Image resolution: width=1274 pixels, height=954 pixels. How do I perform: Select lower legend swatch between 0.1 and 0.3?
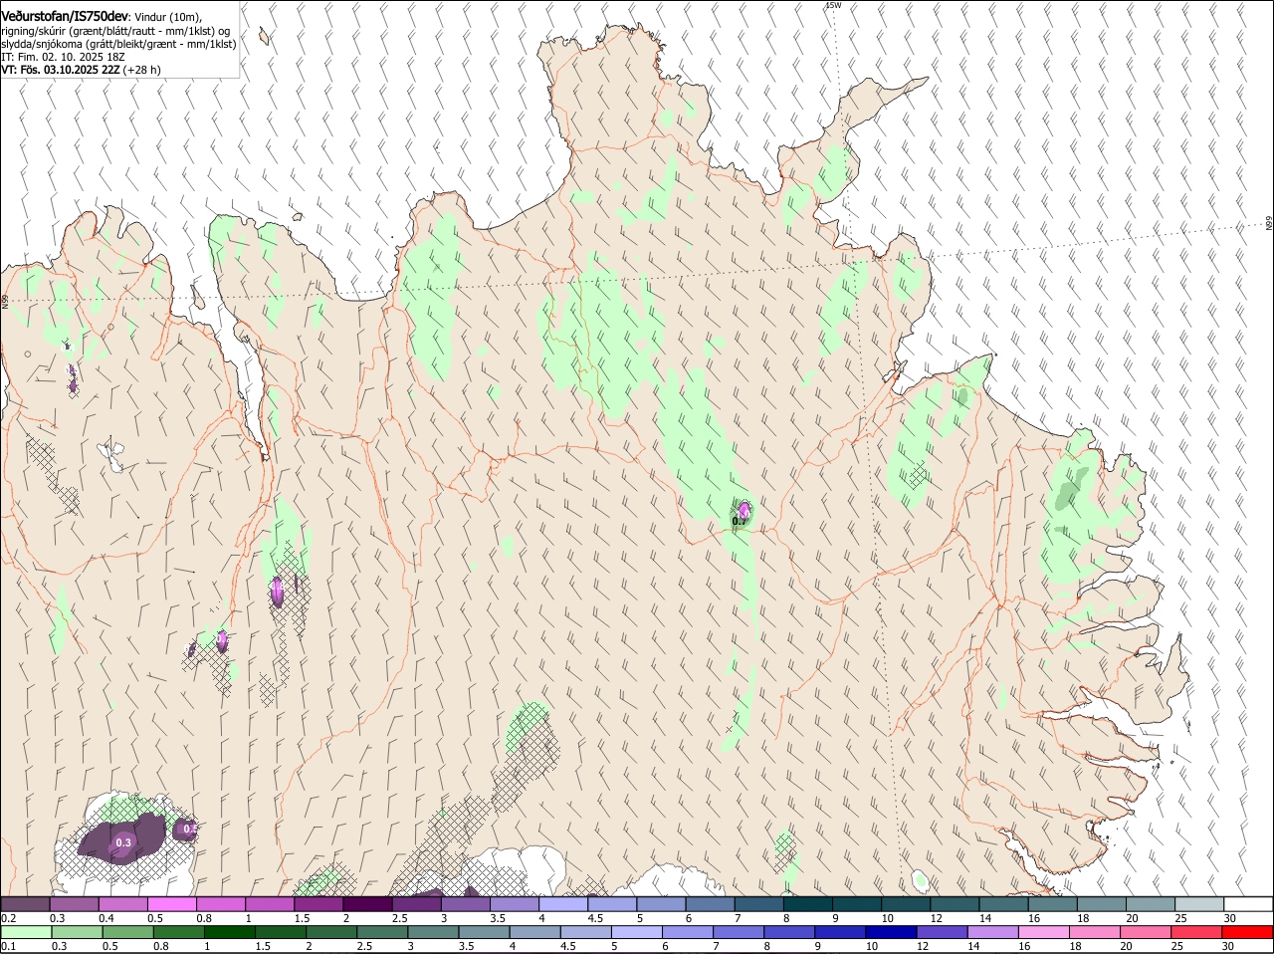[x=25, y=933]
